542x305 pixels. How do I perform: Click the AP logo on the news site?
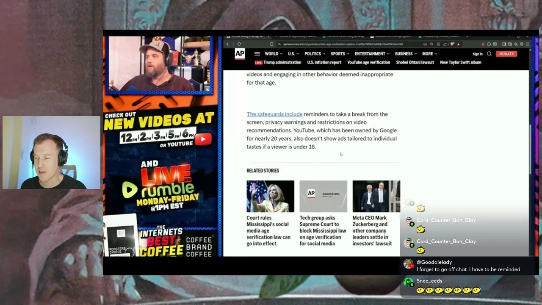(240, 54)
